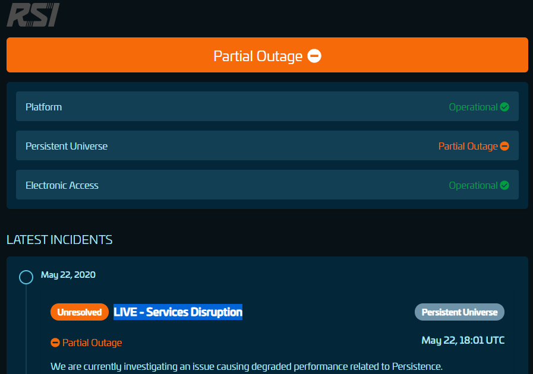Screen dimensions: 533x374
Task: Click the orange minus icon beside the incident's Partial Outage status
Action: point(55,343)
